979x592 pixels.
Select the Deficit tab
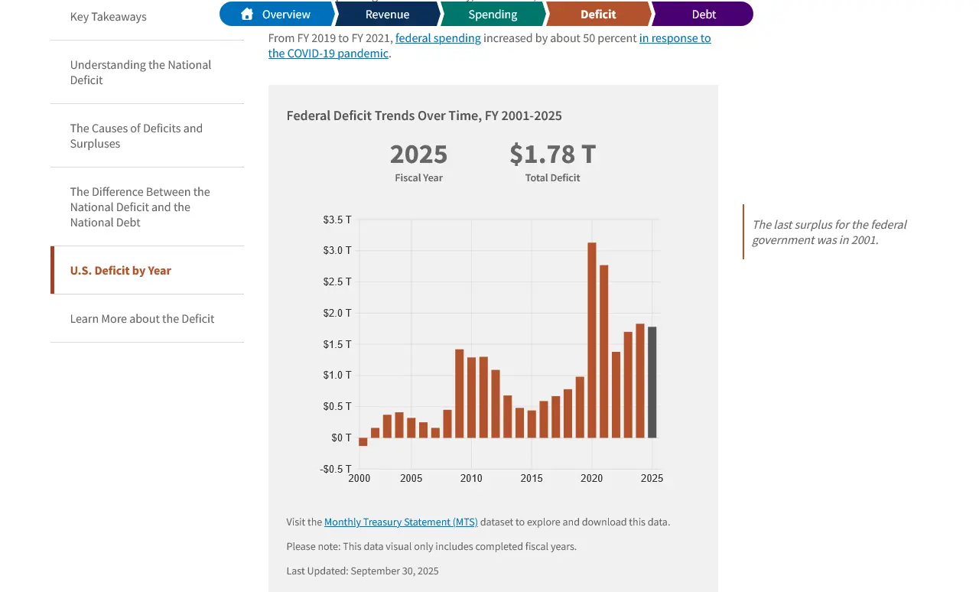click(598, 14)
